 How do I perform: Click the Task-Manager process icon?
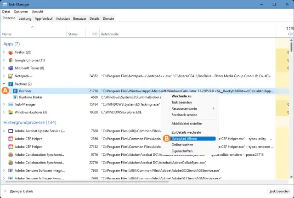click(11, 104)
